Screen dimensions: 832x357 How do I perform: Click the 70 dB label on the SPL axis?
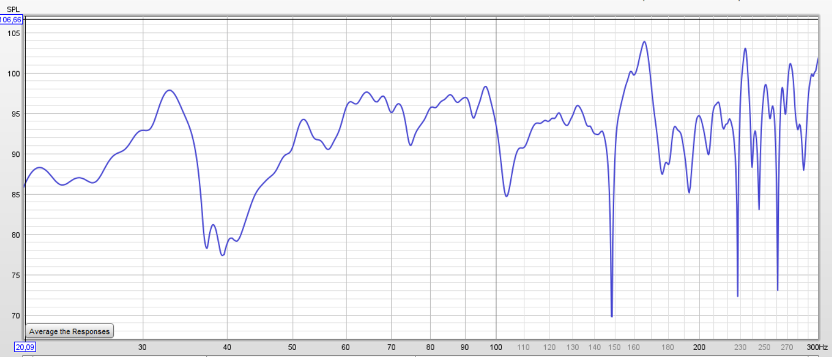(15, 316)
